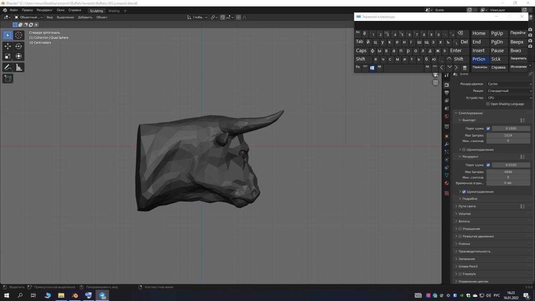Open the Правка menu

(27, 10)
